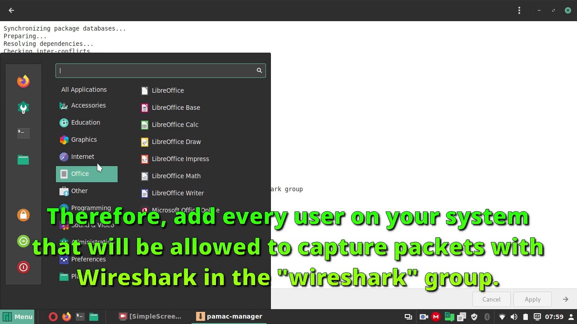Open the Wi-Fi network tray applet
This screenshot has height=324, width=577.
pos(502,317)
